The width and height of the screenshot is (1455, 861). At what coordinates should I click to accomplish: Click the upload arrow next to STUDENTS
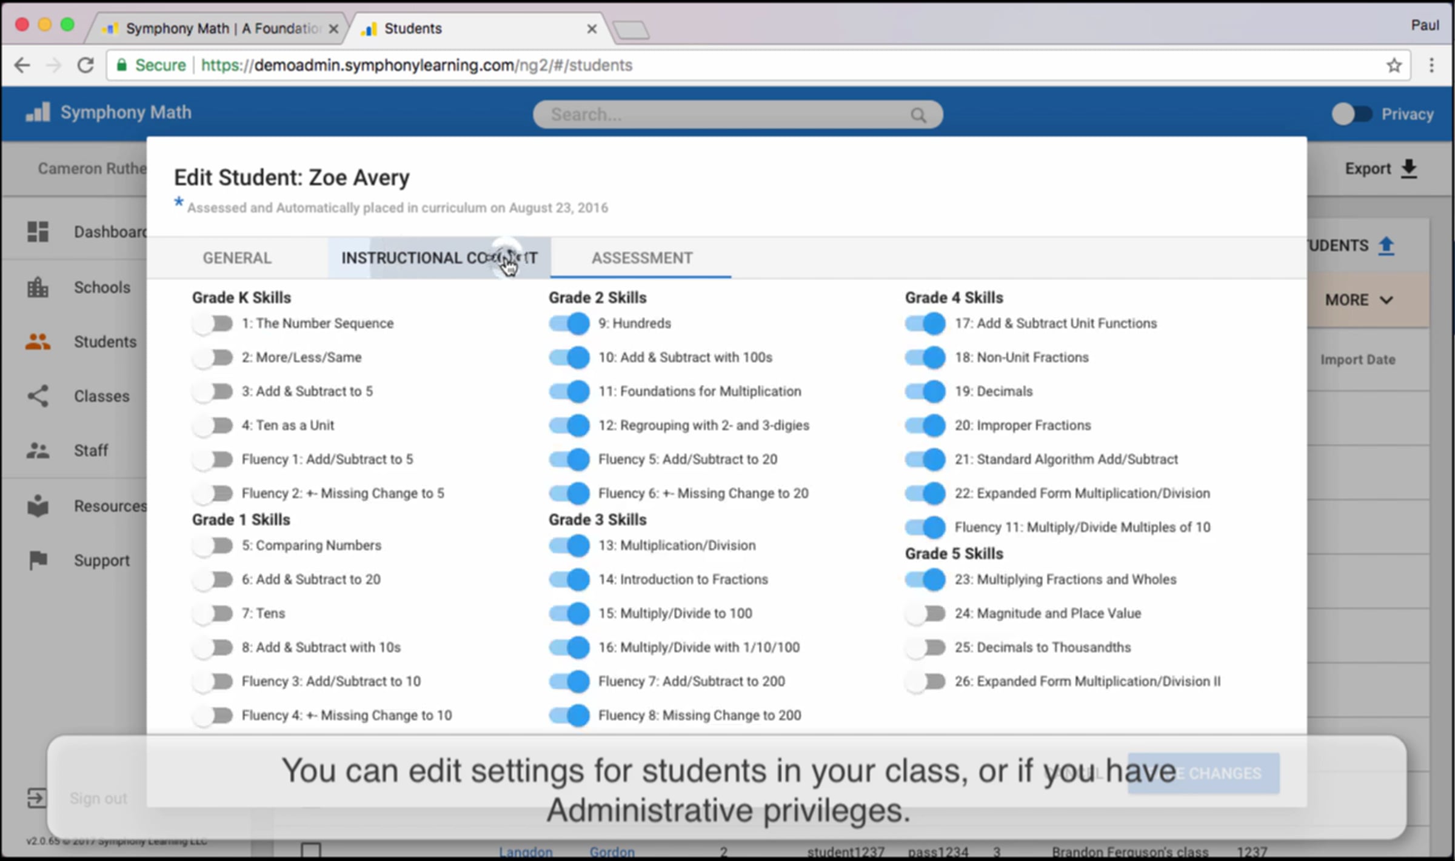(x=1386, y=245)
